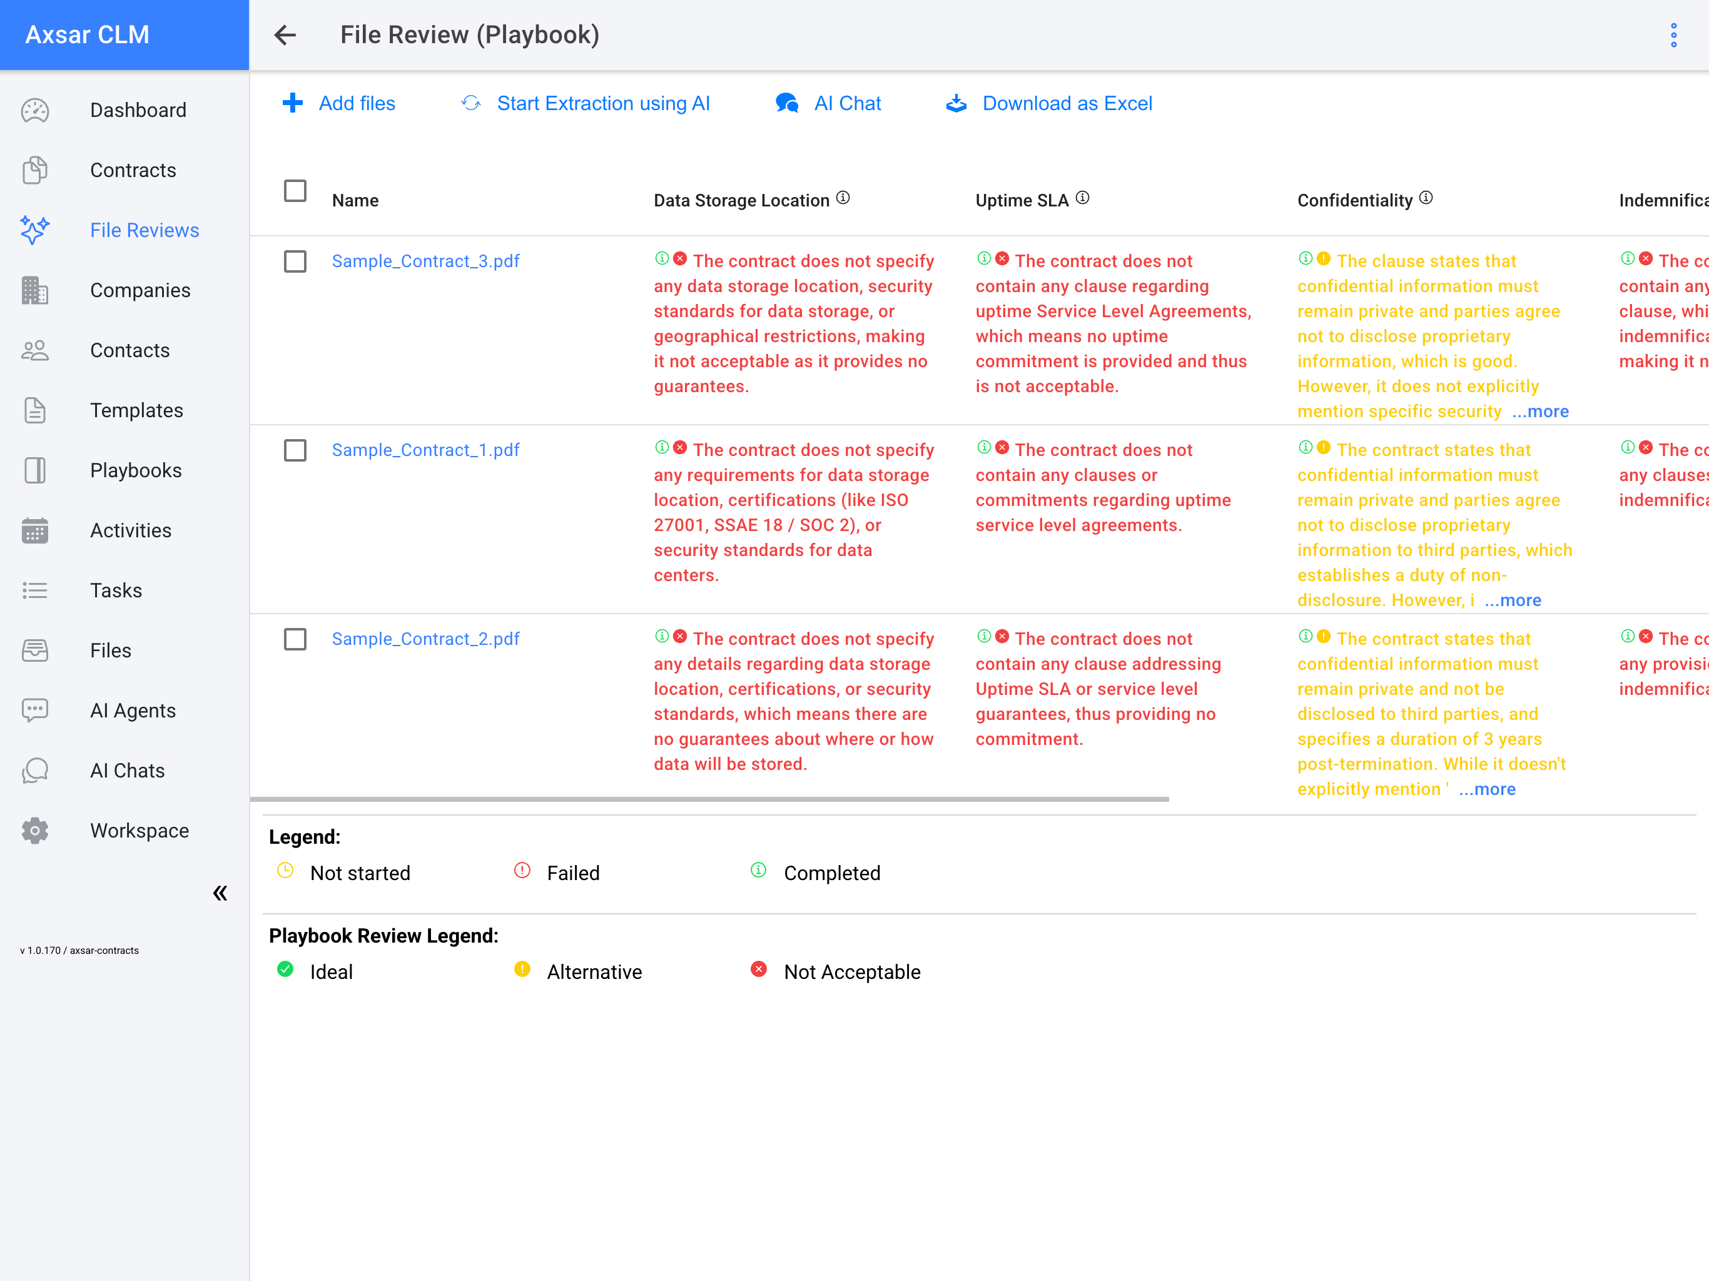
Task: Click info icon next to Uptime SLA
Action: coord(1082,198)
